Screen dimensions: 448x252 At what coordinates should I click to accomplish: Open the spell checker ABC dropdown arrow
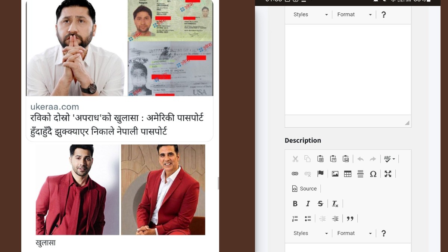[393, 159]
